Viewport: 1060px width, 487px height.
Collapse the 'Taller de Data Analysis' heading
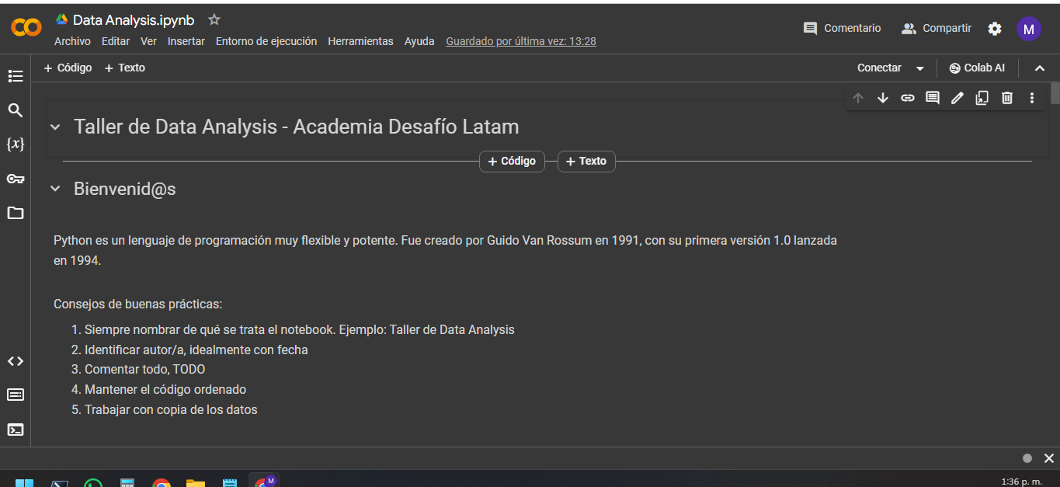(54, 126)
